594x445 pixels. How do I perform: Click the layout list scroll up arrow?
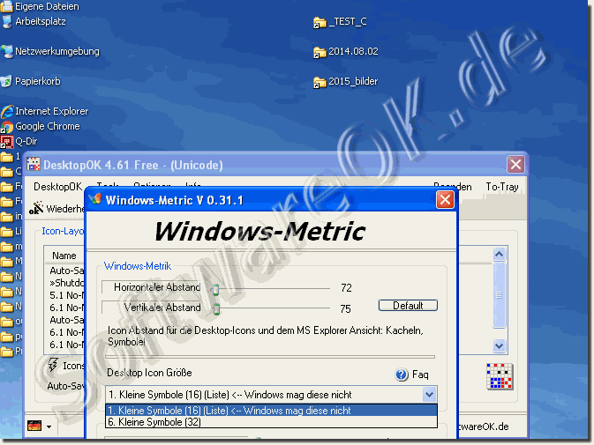(499, 255)
